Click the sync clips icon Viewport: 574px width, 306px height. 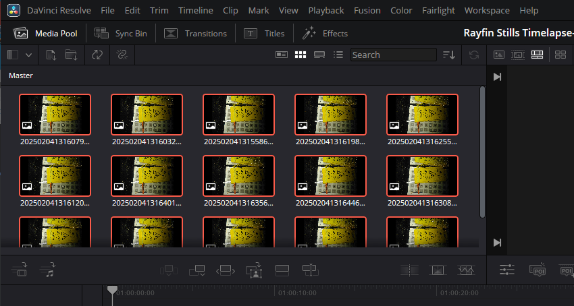[x=98, y=55]
